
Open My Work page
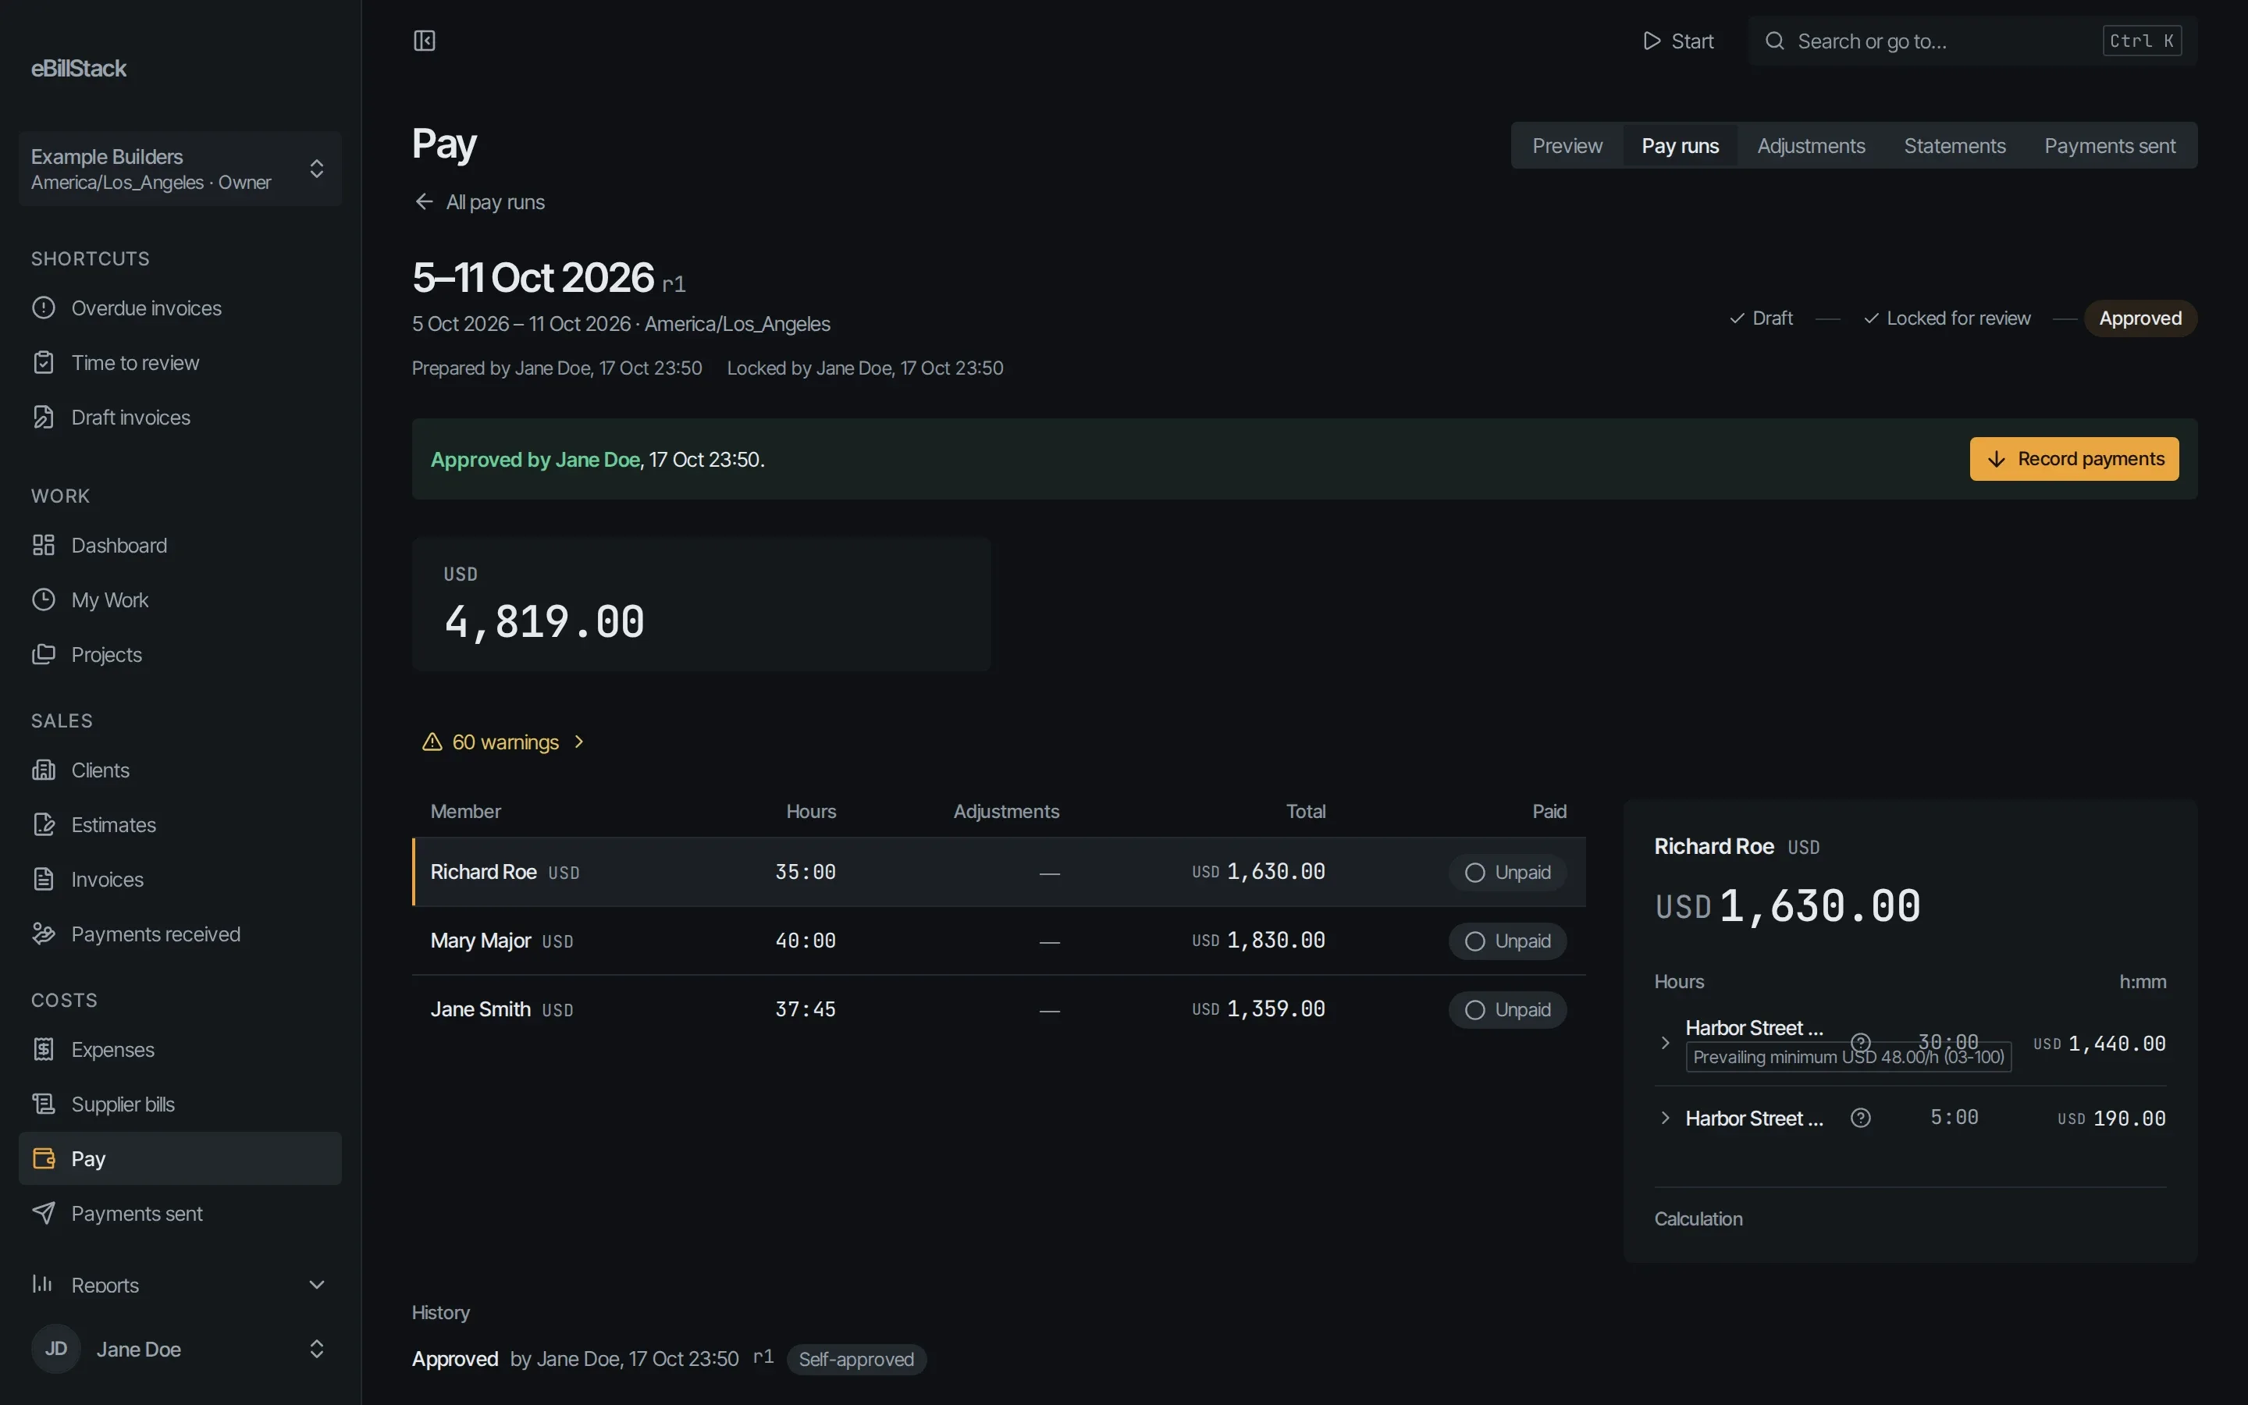point(180,600)
